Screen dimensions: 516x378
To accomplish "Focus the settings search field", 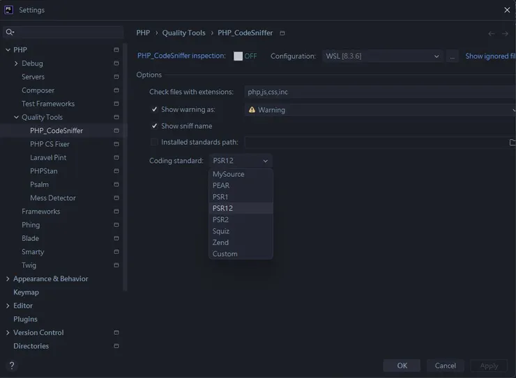I will tap(63, 32).
